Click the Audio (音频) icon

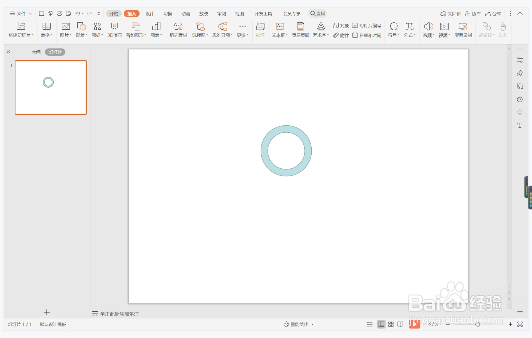pyautogui.click(x=428, y=26)
